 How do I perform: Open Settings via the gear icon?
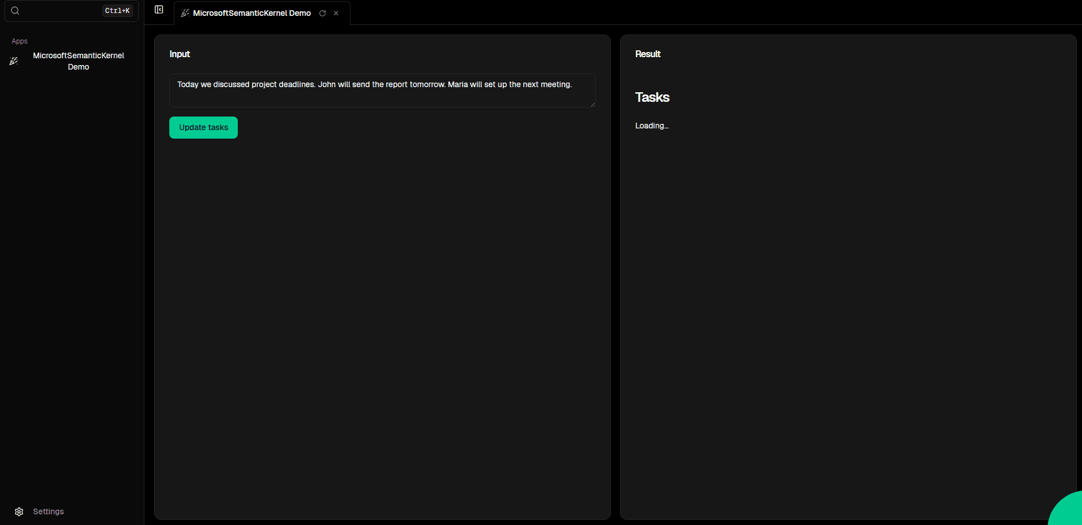point(19,511)
